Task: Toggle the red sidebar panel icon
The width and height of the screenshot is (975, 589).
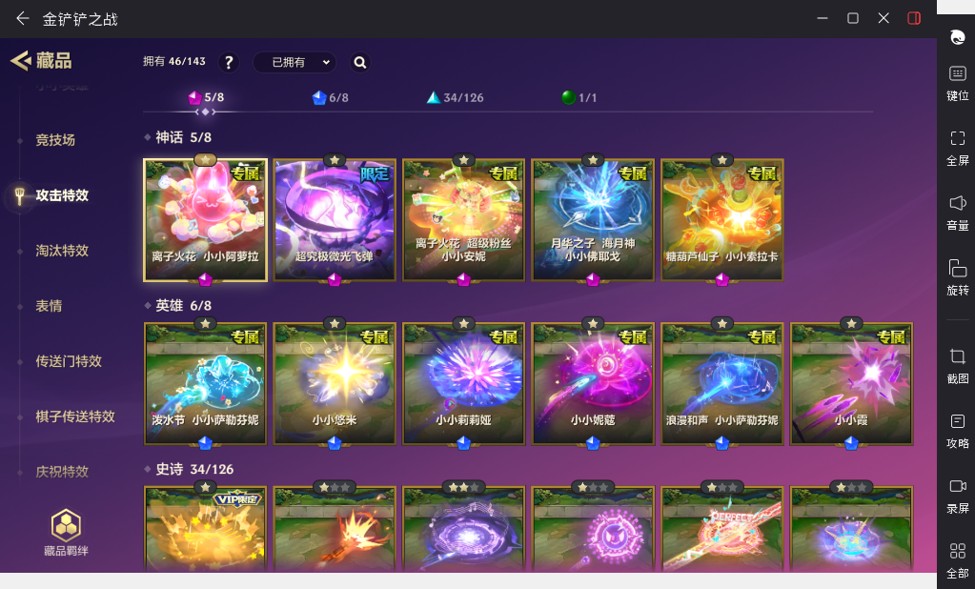Action: [x=913, y=18]
